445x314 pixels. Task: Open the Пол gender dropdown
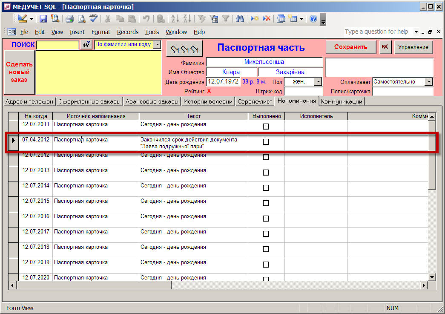point(318,81)
